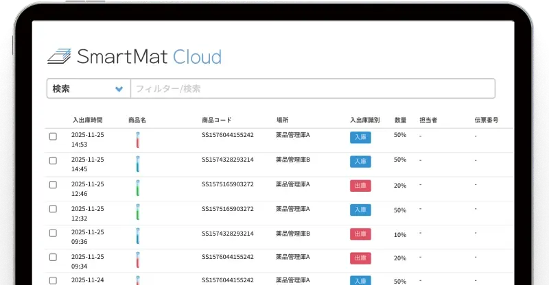Click the フィルター/検索 input field

click(312, 89)
